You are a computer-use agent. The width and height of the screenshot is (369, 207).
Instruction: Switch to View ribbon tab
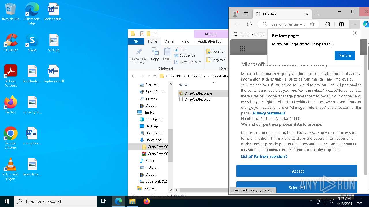(185, 41)
